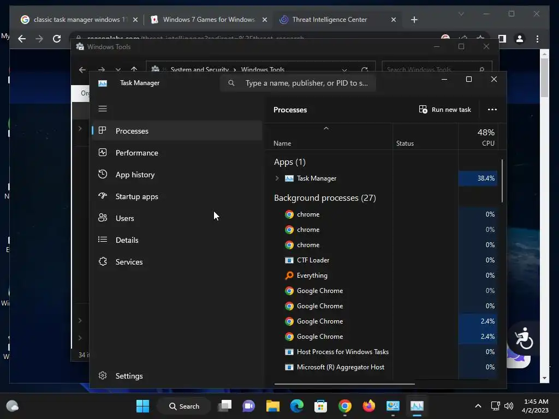The height and width of the screenshot is (419, 559).
Task: Open Task View from the taskbar
Action: [225, 406]
